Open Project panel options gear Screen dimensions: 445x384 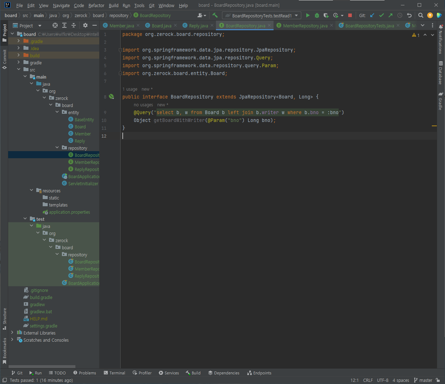(x=85, y=25)
